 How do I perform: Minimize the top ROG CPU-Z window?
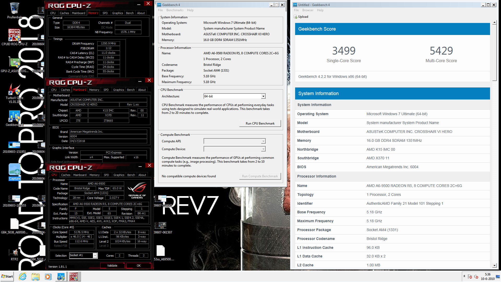[x=139, y=4]
